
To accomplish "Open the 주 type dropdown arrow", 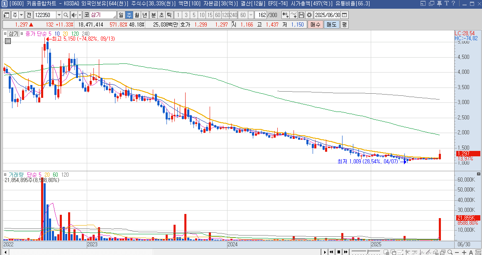I will [x=21, y=15].
